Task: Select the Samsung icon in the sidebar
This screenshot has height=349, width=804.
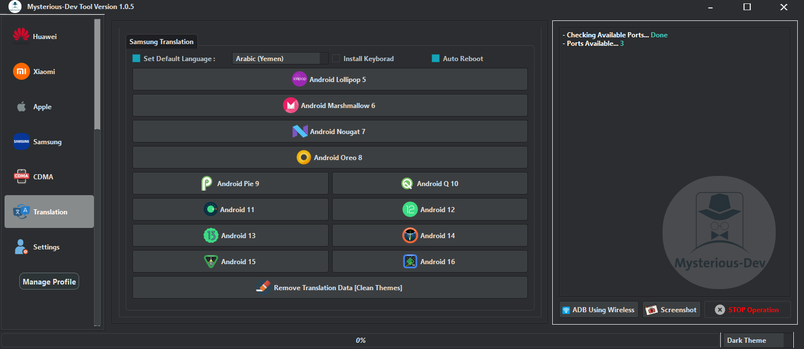Action: click(20, 141)
